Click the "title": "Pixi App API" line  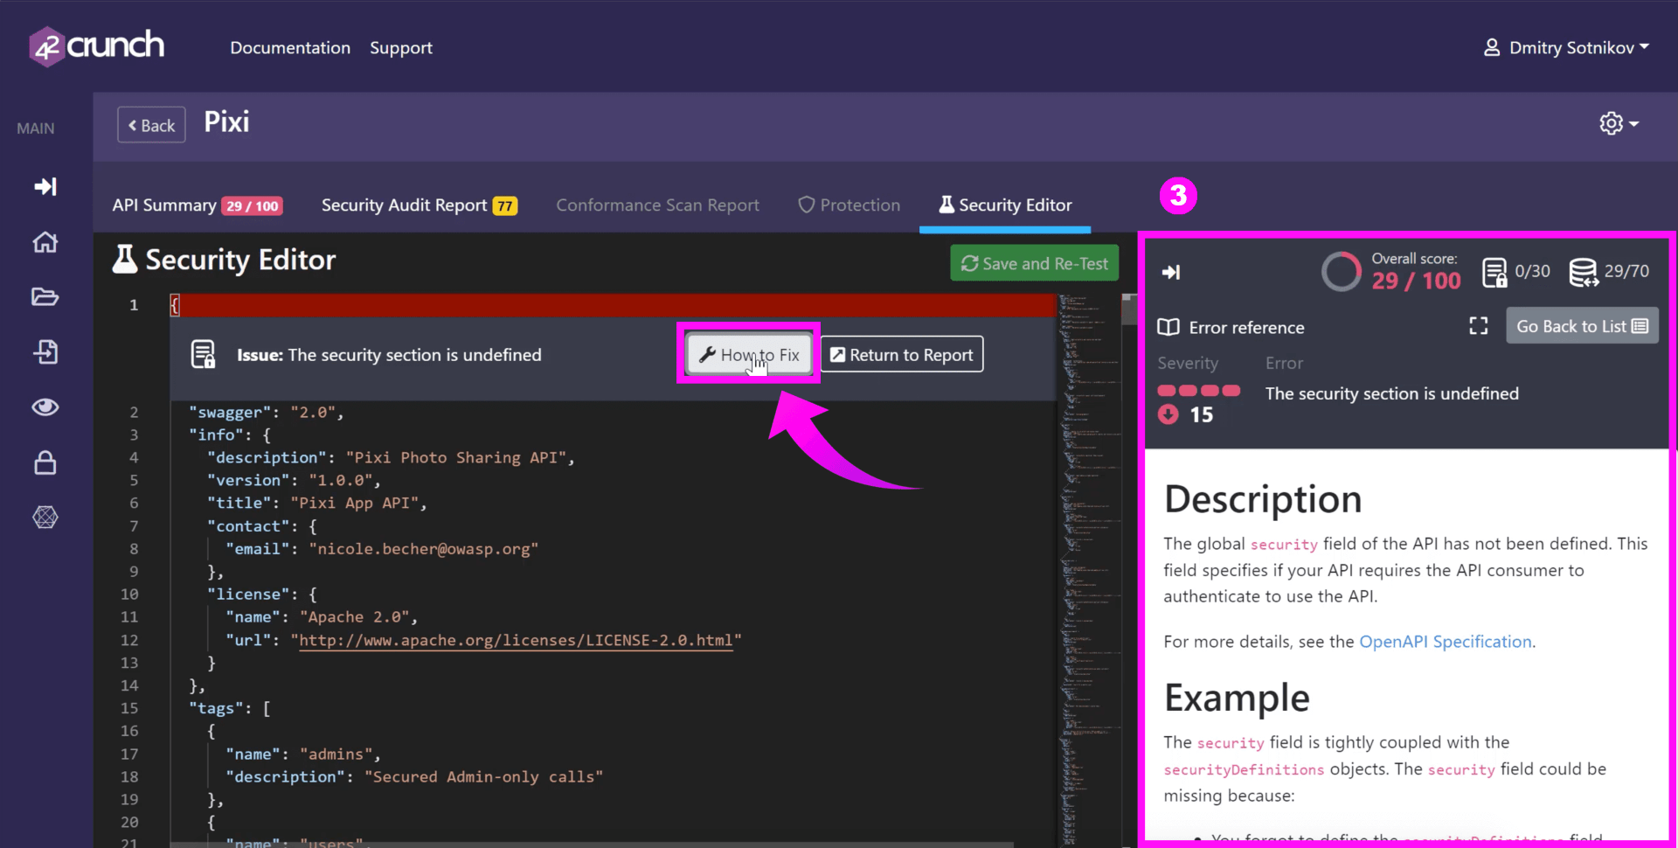pyautogui.click(x=317, y=503)
